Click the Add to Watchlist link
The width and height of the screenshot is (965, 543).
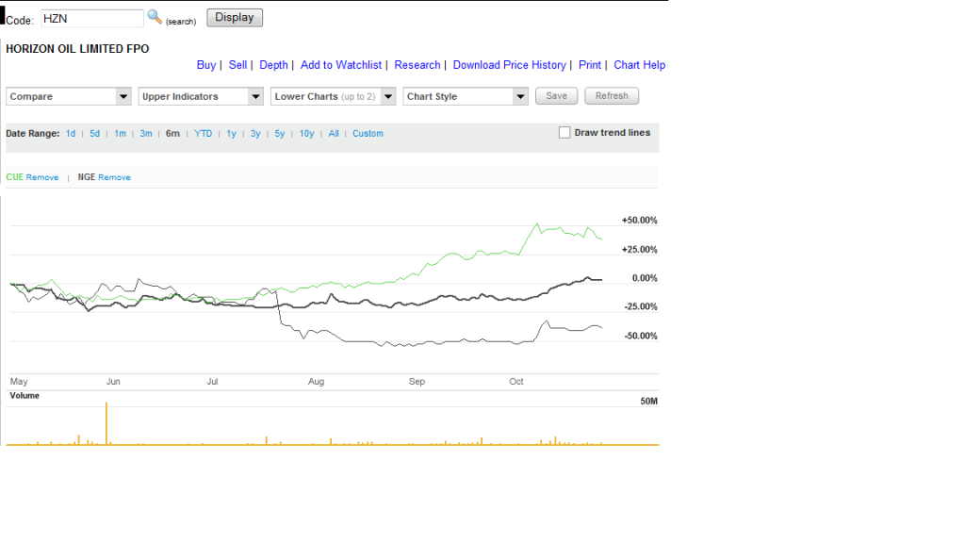(341, 65)
